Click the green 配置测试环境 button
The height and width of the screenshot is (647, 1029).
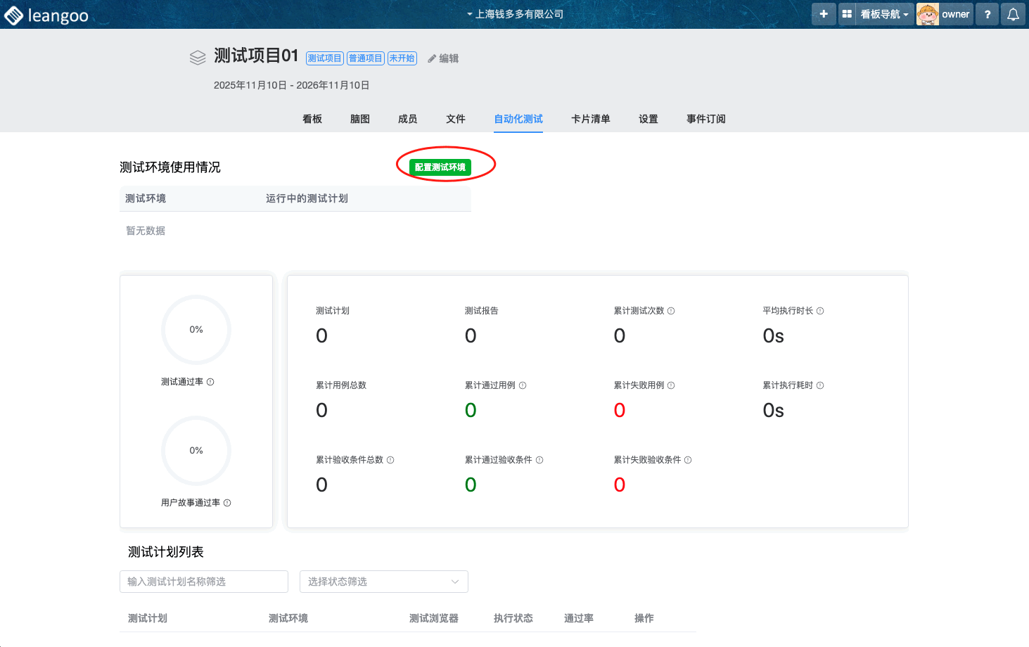point(440,167)
